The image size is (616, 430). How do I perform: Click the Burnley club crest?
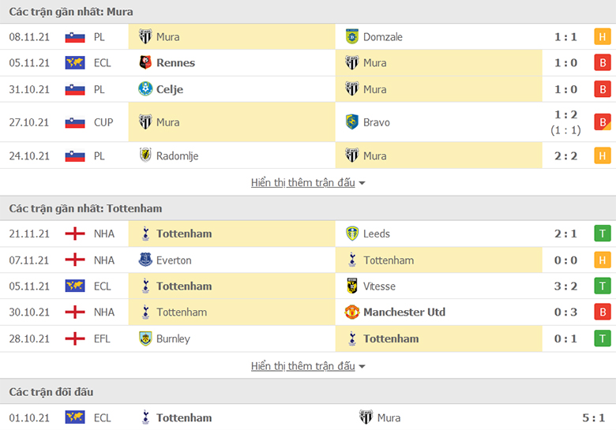tap(145, 338)
